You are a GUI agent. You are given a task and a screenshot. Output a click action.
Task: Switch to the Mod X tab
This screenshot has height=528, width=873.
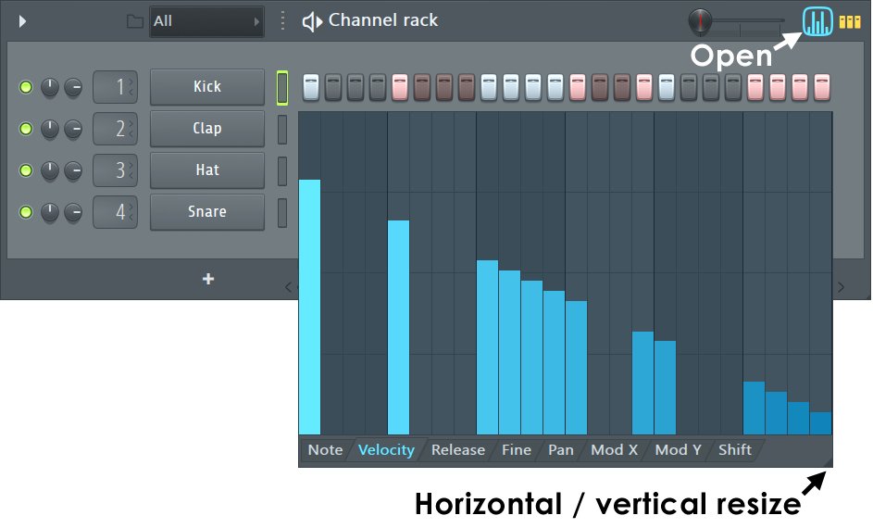(x=614, y=450)
